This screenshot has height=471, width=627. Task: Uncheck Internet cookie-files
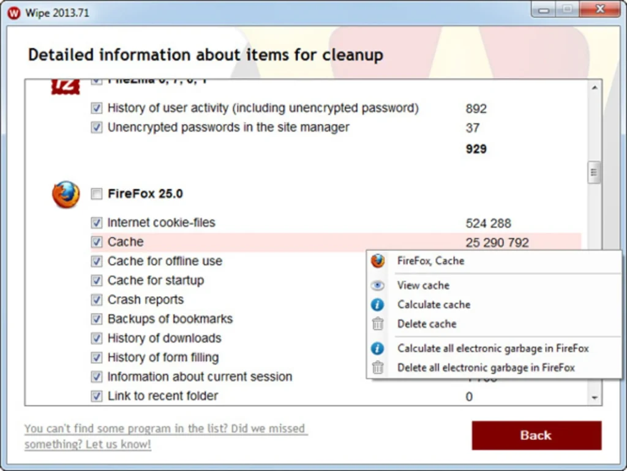(96, 223)
